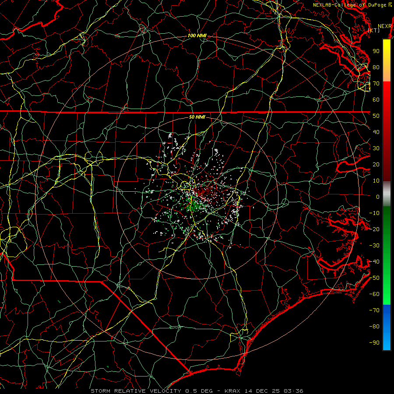Click the 0 knots scale value
Screen dimensions: 394x394
378,197
